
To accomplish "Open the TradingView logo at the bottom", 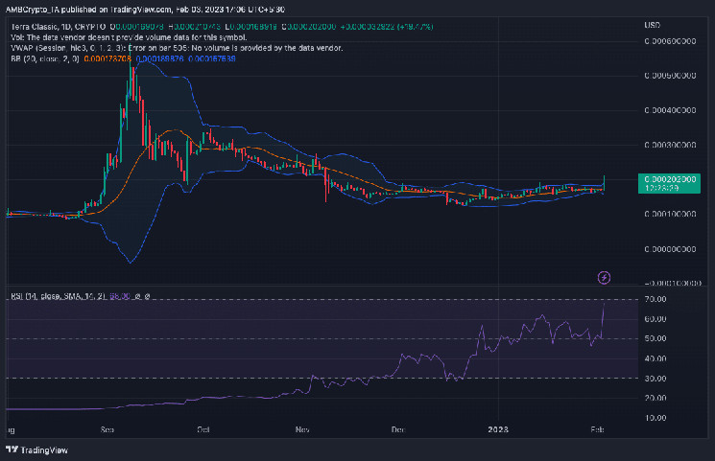I will click(36, 449).
